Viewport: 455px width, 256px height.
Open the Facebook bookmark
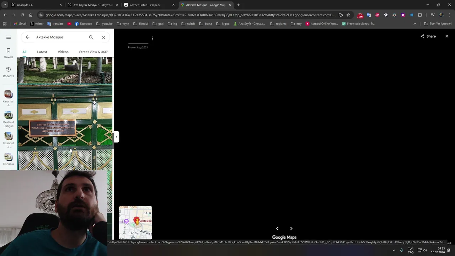click(83, 24)
